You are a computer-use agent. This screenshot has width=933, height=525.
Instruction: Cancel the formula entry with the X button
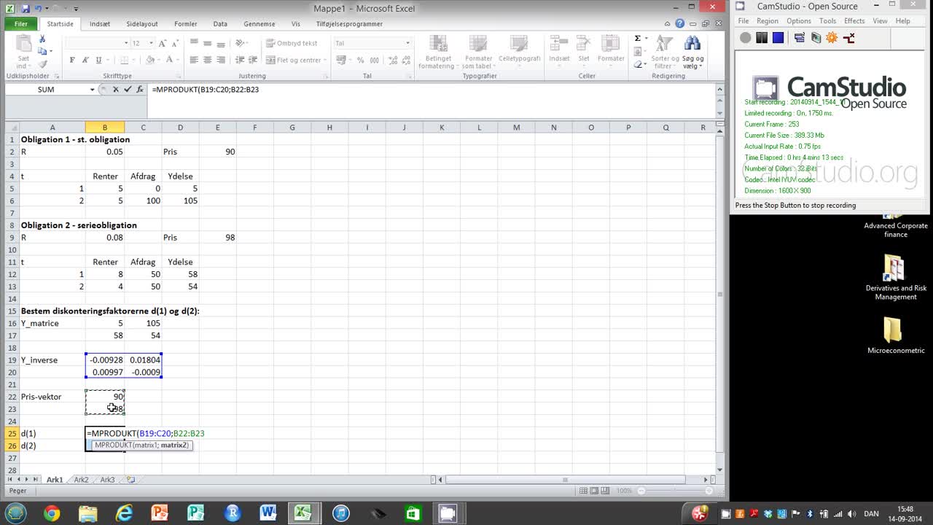[x=115, y=89]
